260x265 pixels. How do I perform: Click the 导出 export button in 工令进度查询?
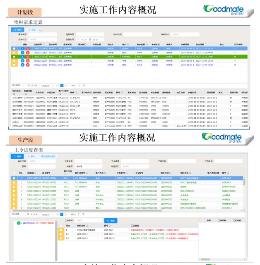[x=32, y=157]
